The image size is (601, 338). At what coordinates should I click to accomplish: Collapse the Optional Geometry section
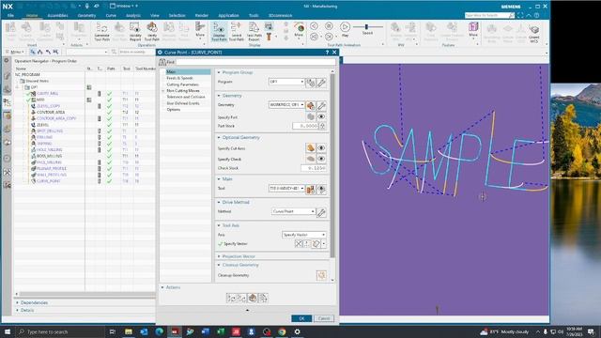[x=219, y=138]
